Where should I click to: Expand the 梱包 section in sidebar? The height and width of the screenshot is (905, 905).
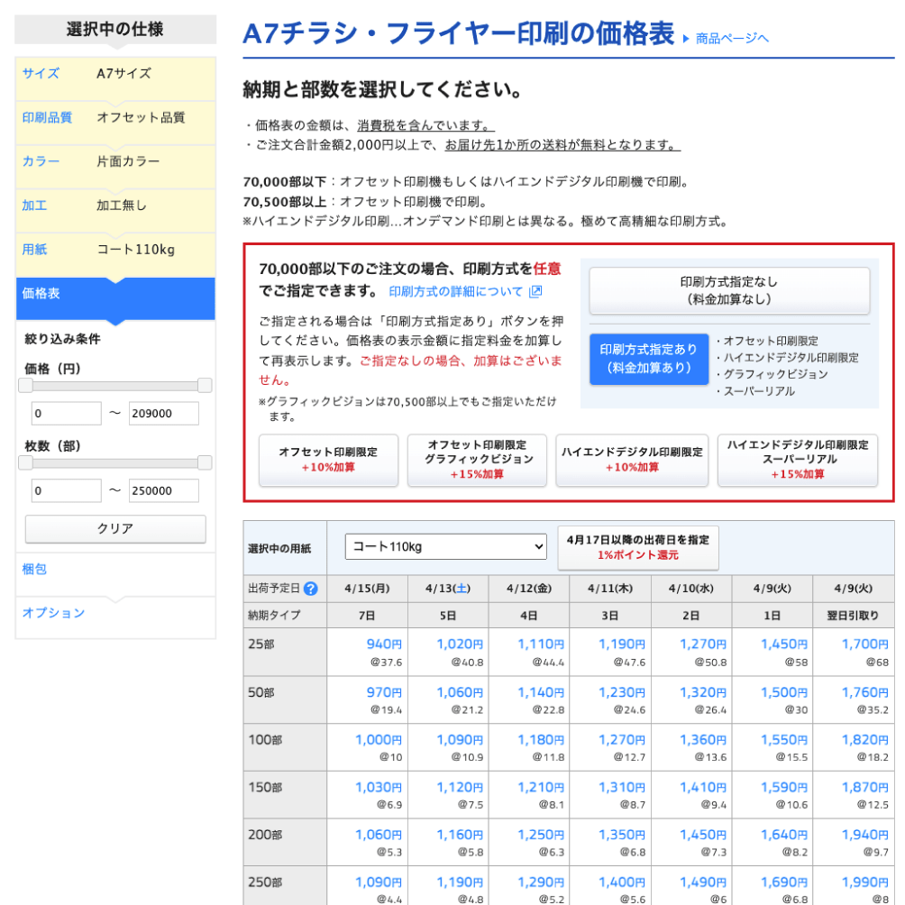[115, 570]
